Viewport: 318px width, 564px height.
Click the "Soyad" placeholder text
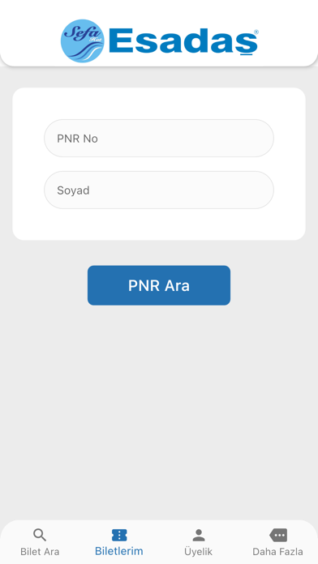pos(73,190)
